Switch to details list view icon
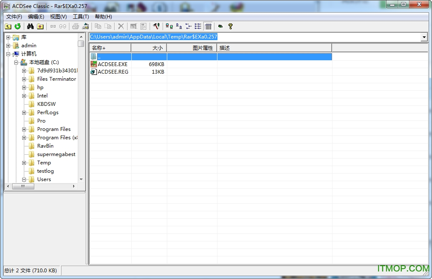The width and height of the screenshot is (432, 279). pyautogui.click(x=198, y=26)
